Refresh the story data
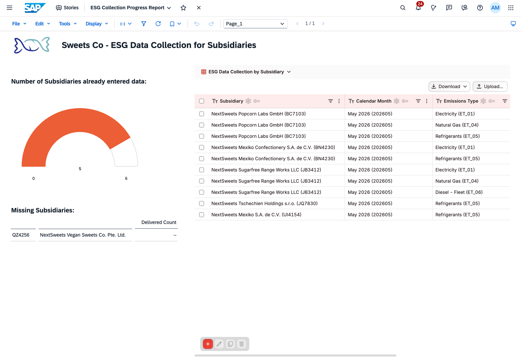The height and width of the screenshot is (359, 521). coord(158,24)
